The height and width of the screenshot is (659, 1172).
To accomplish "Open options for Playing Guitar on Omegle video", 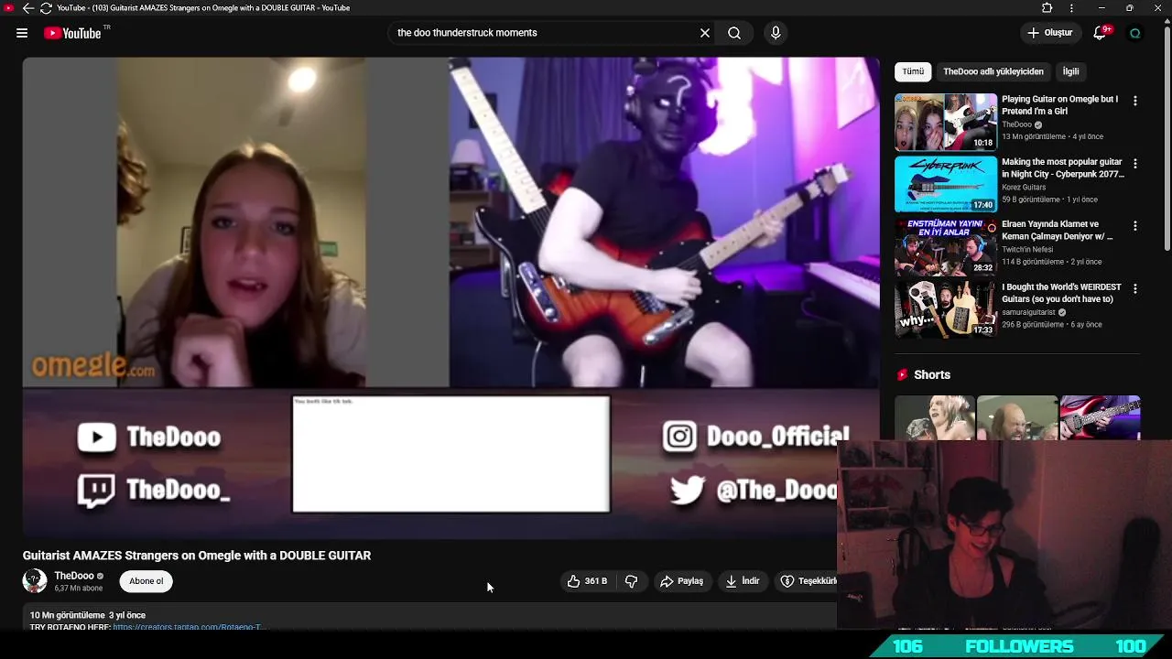I will coord(1135,101).
